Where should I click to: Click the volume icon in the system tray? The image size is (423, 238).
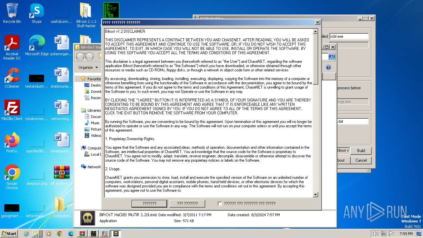[375, 234]
